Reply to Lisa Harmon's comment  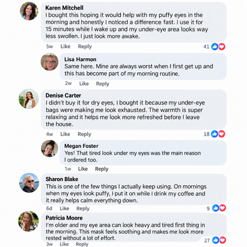point(103,84)
